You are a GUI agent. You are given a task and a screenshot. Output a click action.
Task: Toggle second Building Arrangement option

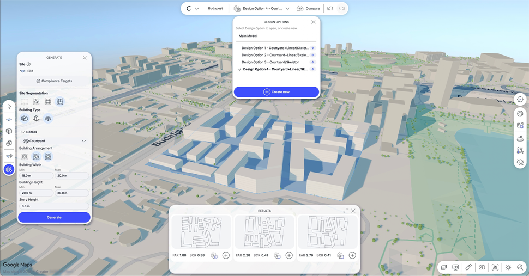(x=36, y=156)
